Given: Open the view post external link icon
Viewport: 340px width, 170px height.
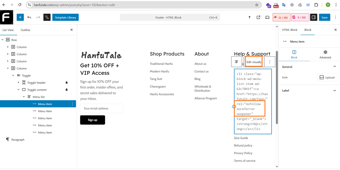Looking at the screenshot, I should (258, 18).
